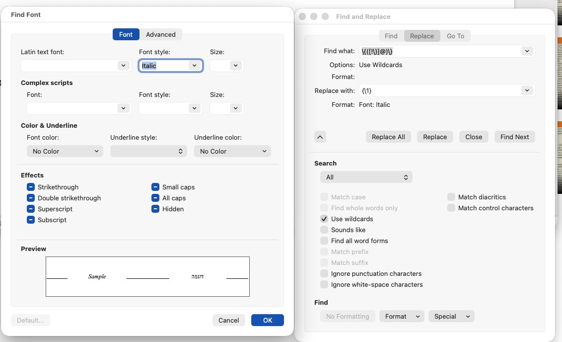Open the Complex scripts Size dropdown
Viewport: 562px width, 342px height.
(x=235, y=108)
